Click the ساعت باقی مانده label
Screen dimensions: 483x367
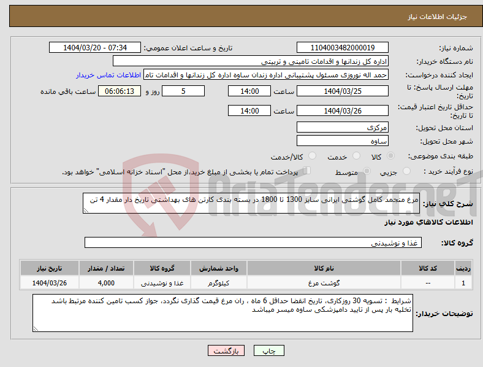pyautogui.click(x=68, y=91)
